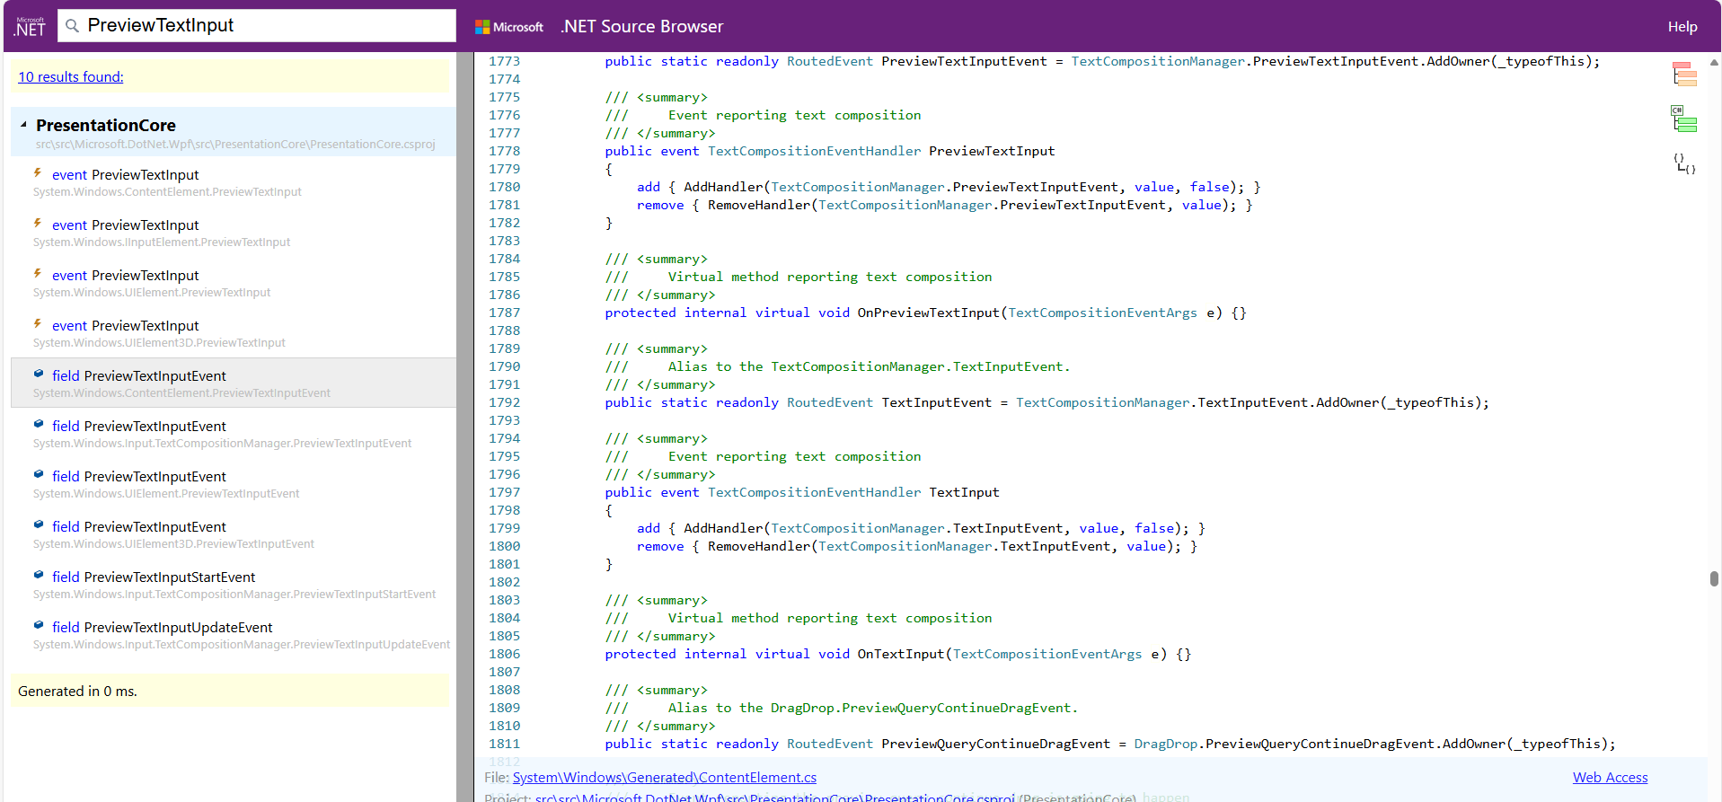
Task: Open the Web Access link
Action: pos(1610,778)
